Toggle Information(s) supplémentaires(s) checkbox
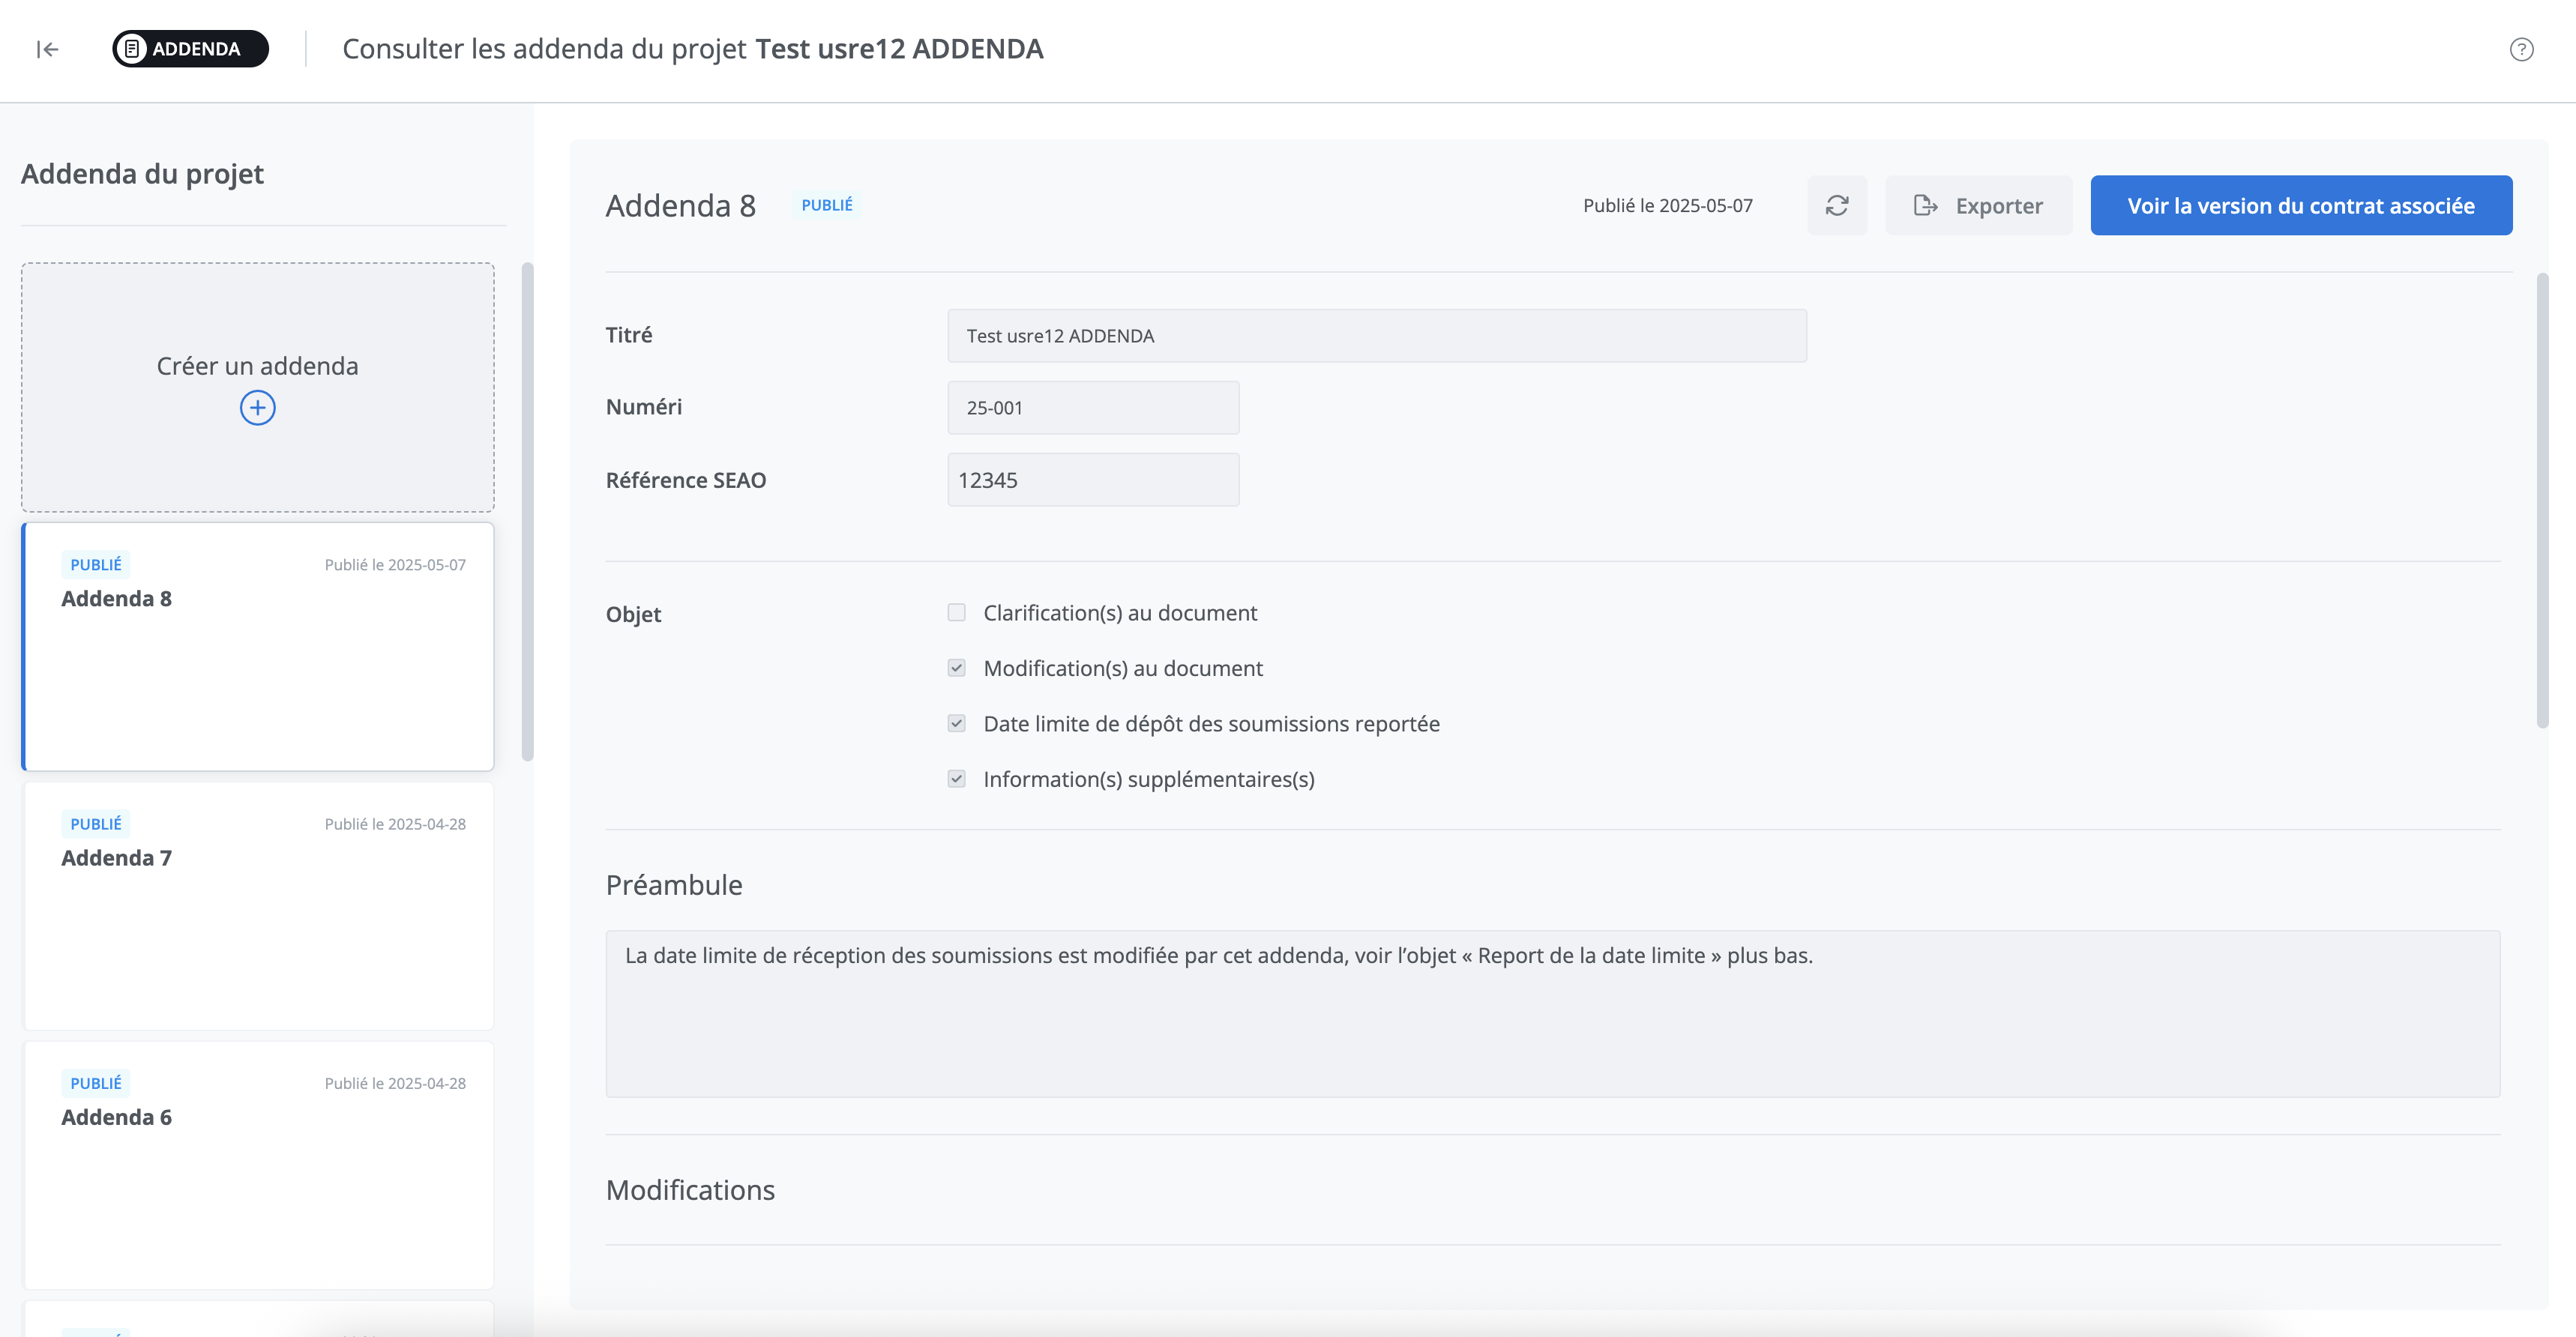The image size is (2576, 1337). [x=956, y=779]
